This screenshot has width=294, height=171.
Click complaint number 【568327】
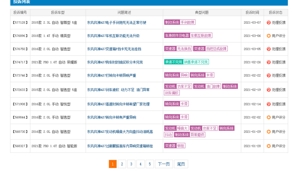click(x=20, y=146)
